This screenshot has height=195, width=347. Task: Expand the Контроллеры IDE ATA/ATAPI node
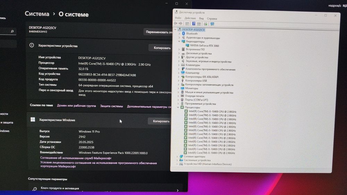tap(179, 77)
